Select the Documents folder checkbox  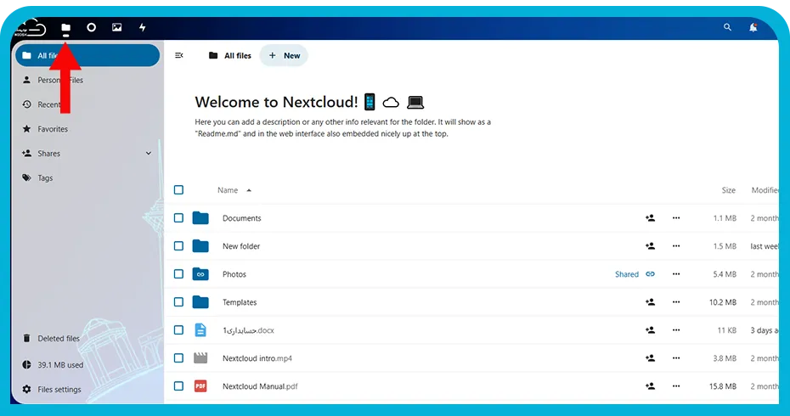178,217
